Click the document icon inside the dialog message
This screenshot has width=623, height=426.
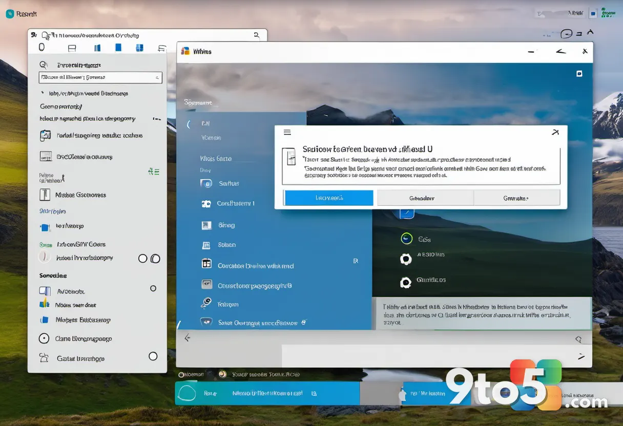point(290,157)
